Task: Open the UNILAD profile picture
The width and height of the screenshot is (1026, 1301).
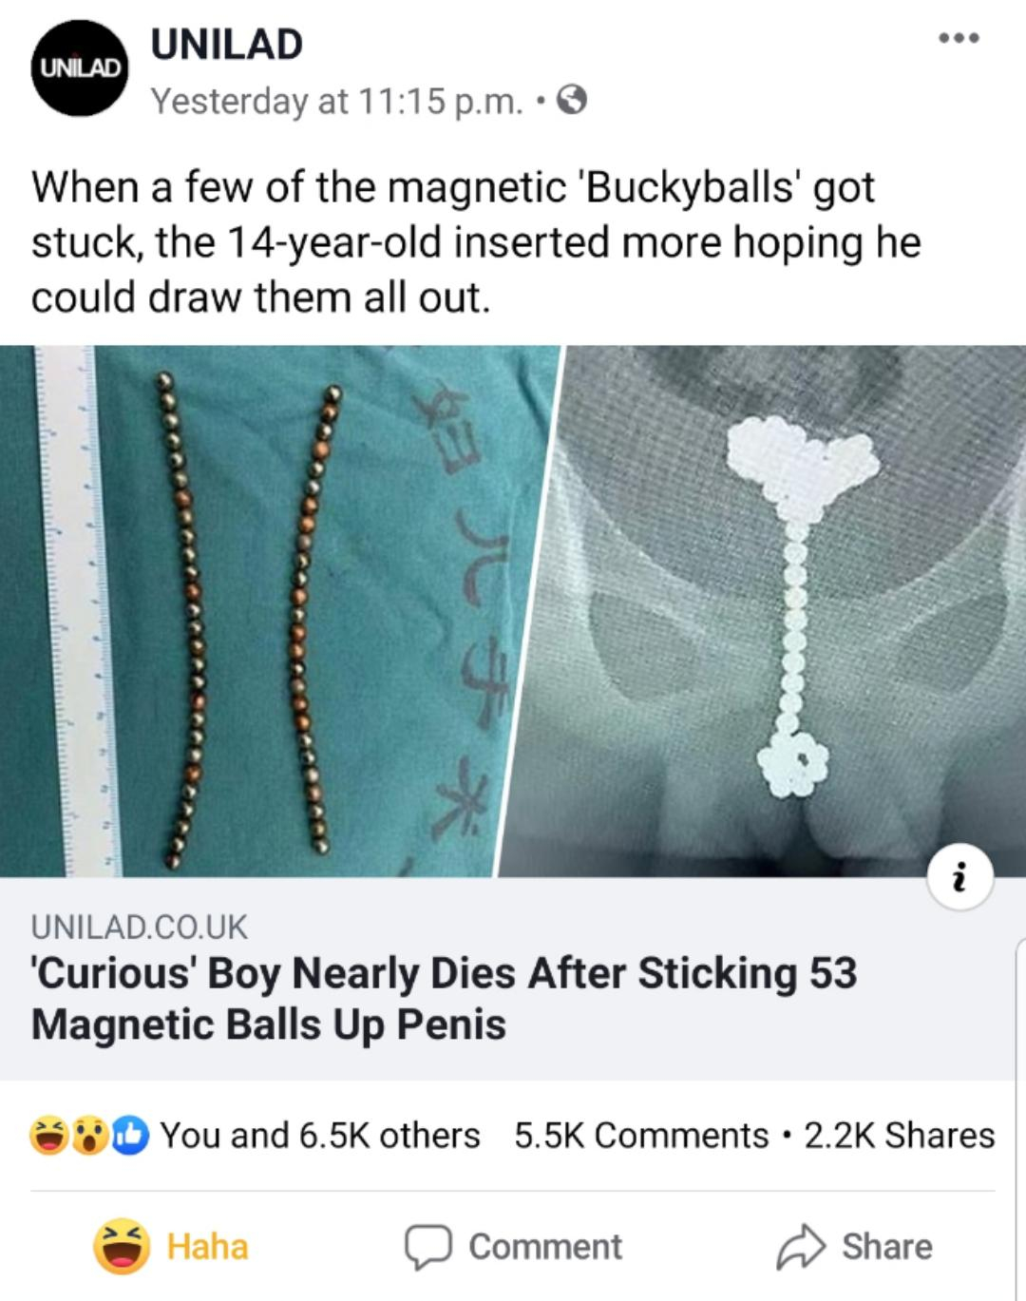Action: tap(79, 67)
